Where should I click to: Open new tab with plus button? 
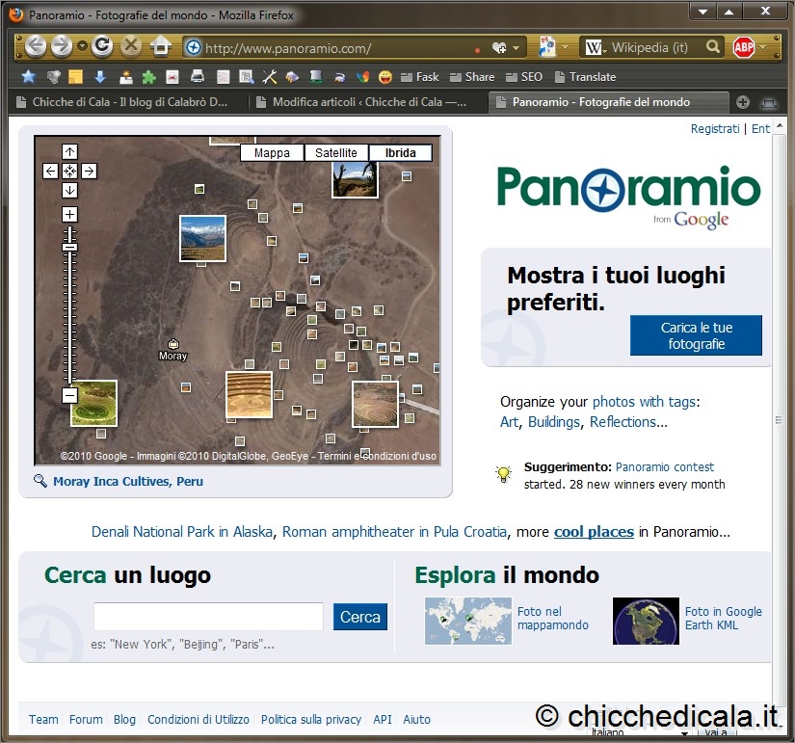click(x=743, y=102)
